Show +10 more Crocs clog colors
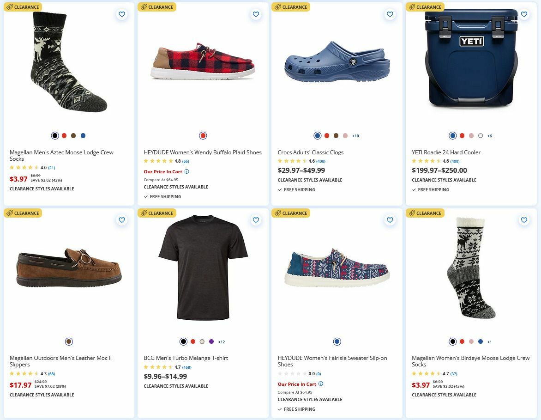The width and height of the screenshot is (541, 420). [355, 136]
